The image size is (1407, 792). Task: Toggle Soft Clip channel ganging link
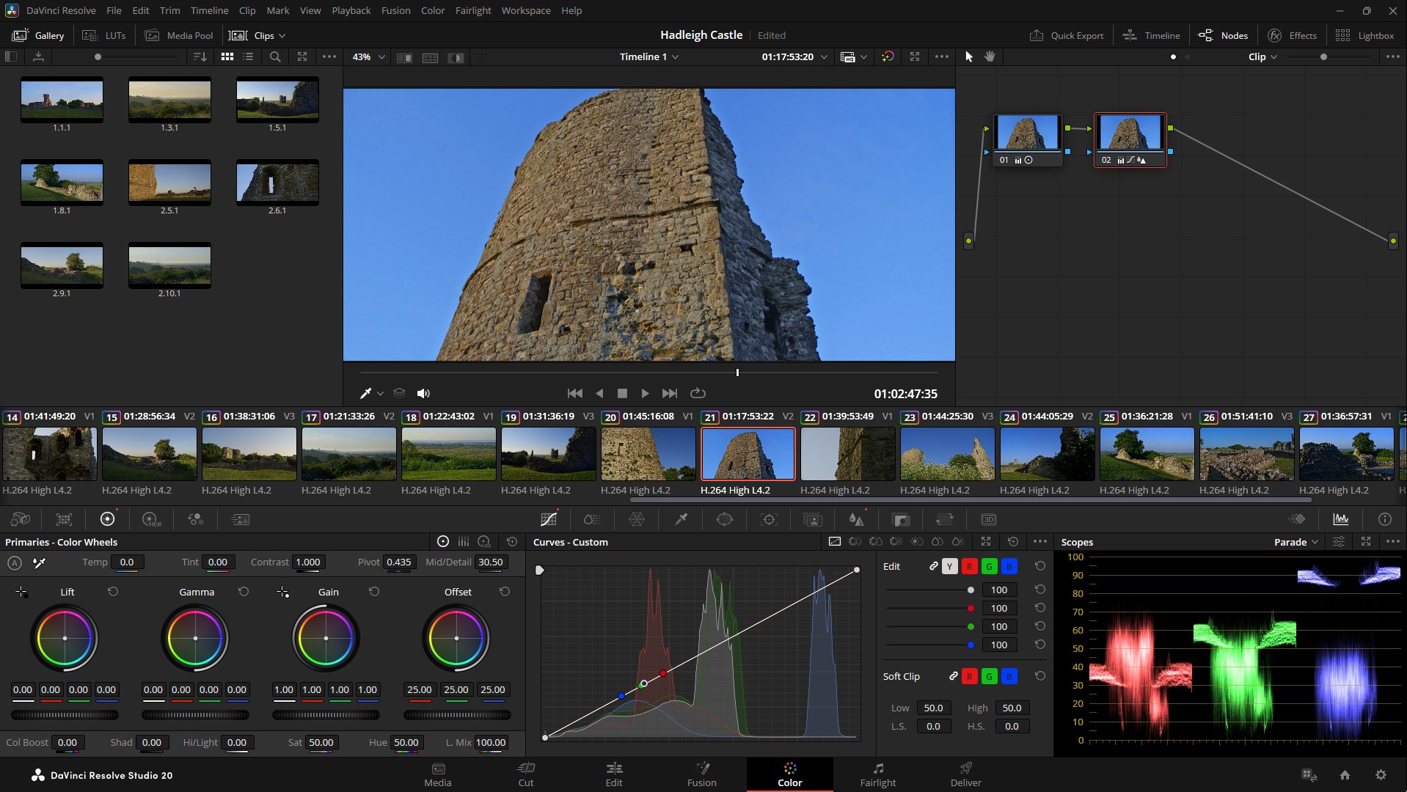point(953,676)
